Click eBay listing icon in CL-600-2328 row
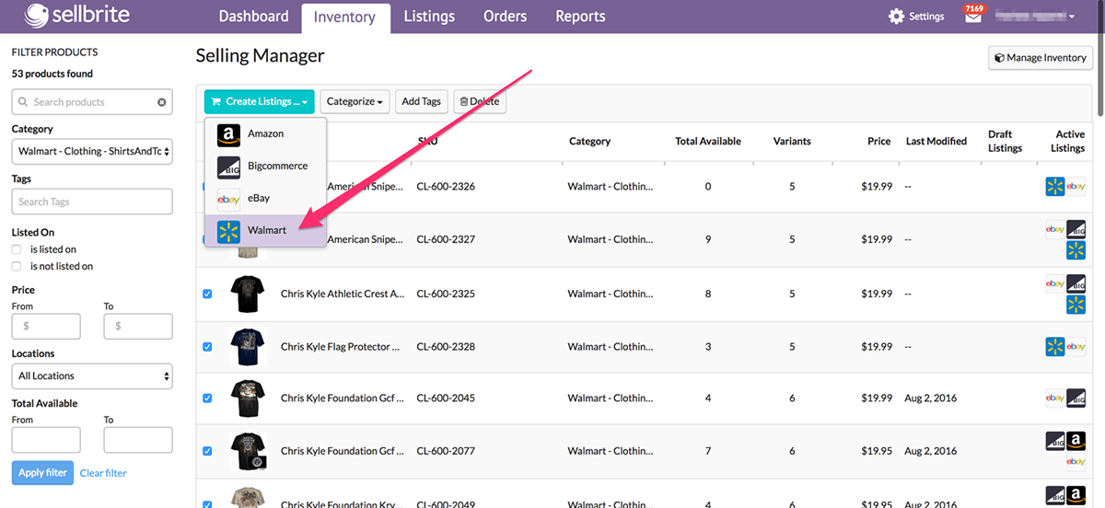Viewport: 1105px width, 508px height. (1076, 347)
